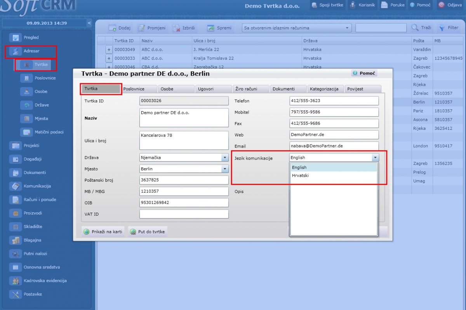Click the Projekti sidebar icon
466x310 pixels.
pos(16,146)
